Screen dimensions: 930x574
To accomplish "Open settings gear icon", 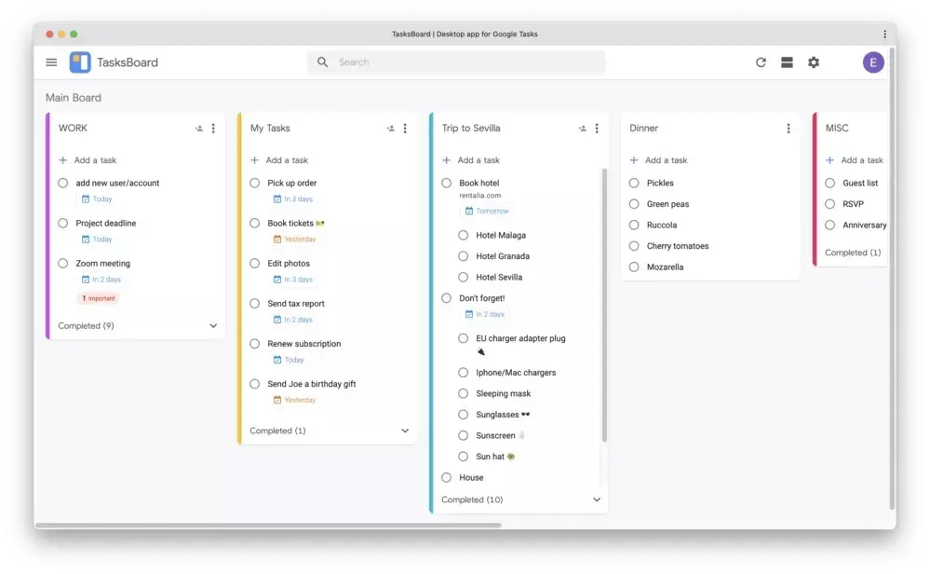I will pos(814,62).
